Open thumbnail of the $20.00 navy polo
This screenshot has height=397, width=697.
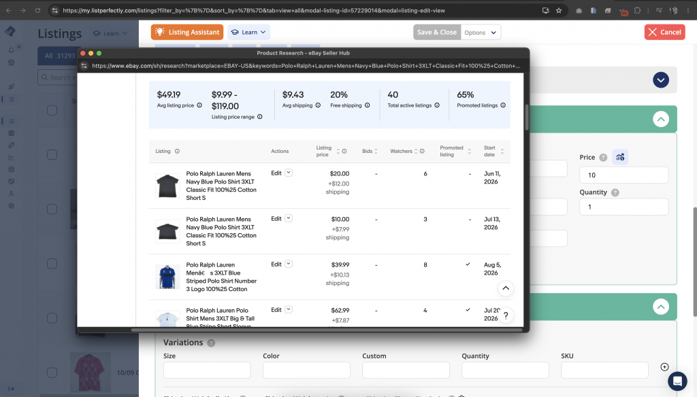click(x=167, y=186)
